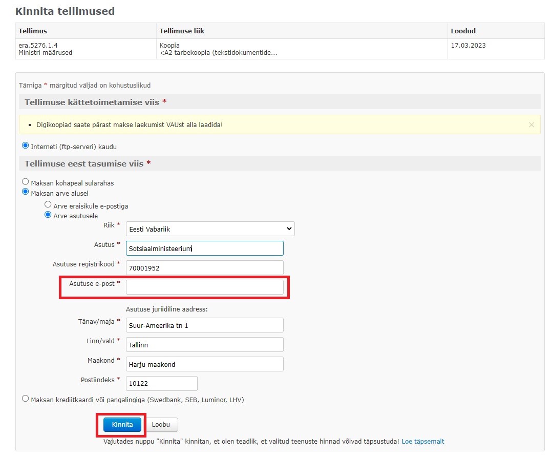The image size is (554, 458).
Task: Pick 'Arve eraisikule e-postiga' option
Action: click(x=48, y=205)
